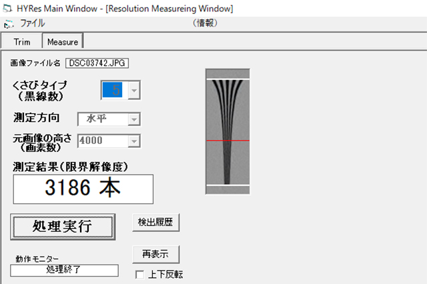Enable the 上下反転 checkbox

[x=139, y=274]
